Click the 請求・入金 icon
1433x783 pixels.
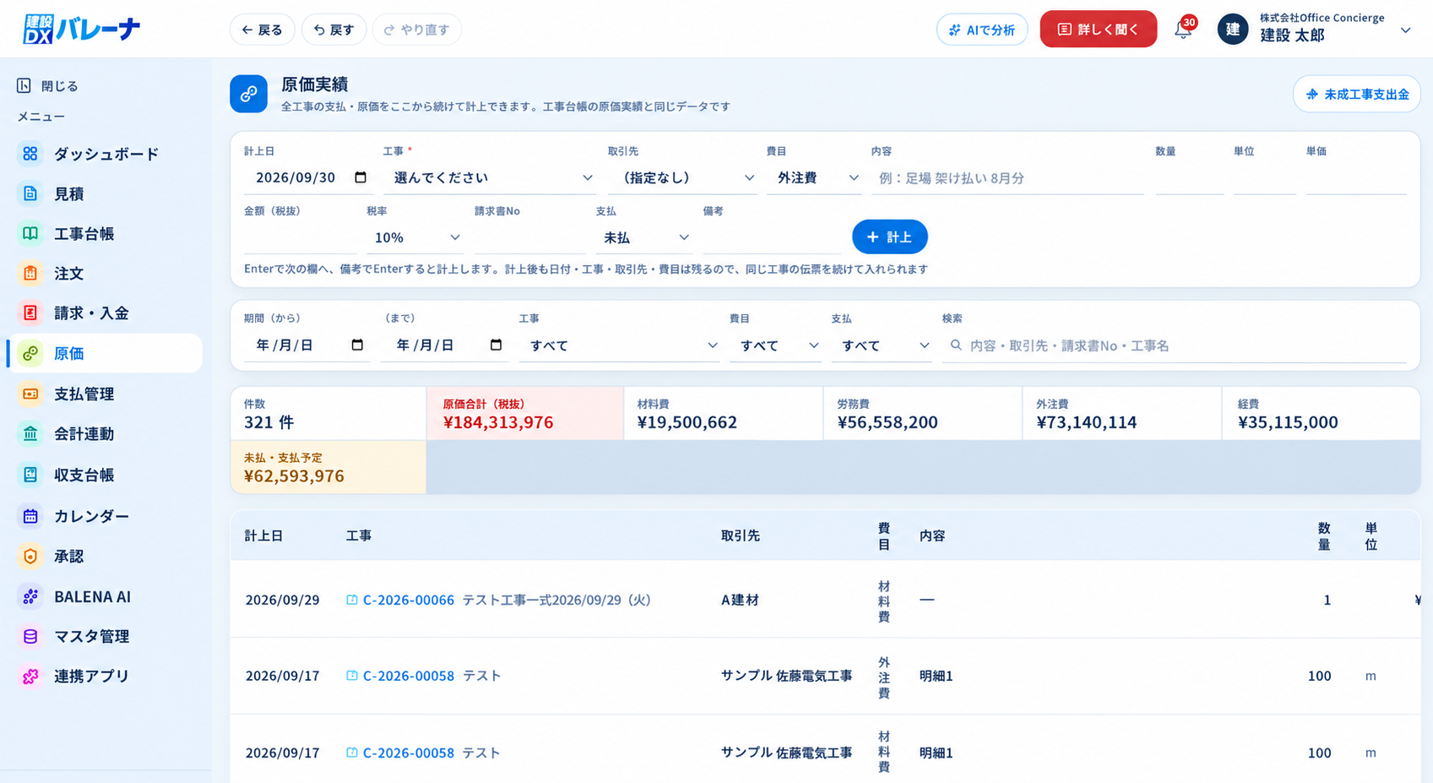30,313
